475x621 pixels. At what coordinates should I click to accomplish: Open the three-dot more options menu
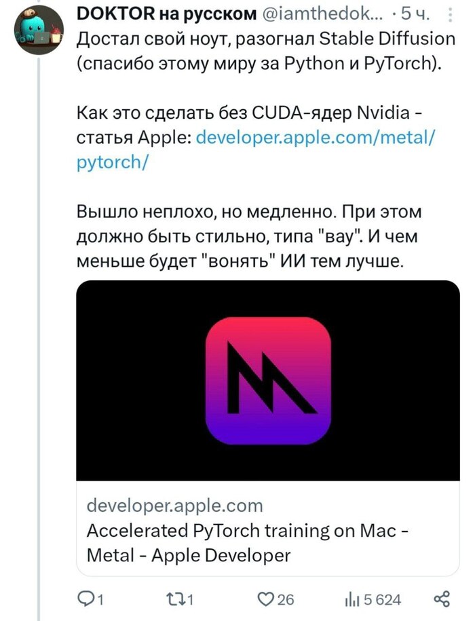[x=454, y=15]
